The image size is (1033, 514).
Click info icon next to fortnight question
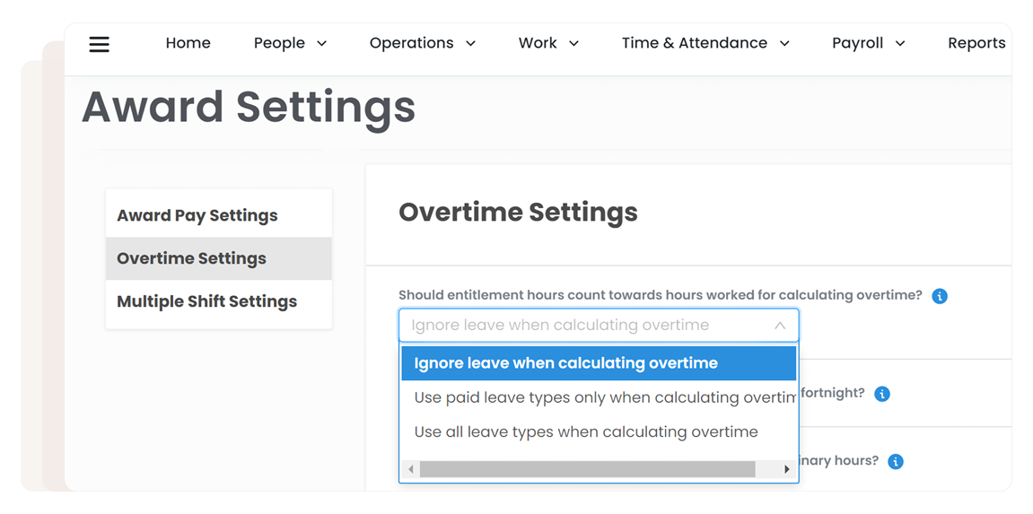(882, 394)
